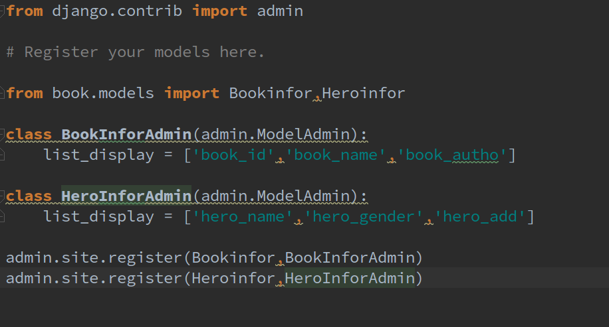Click 'Heroinfor' in the book.models import line
Image resolution: width=609 pixels, height=327 pixels.
click(364, 93)
